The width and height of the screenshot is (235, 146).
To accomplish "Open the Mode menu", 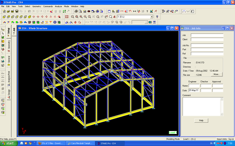I will [66, 7].
